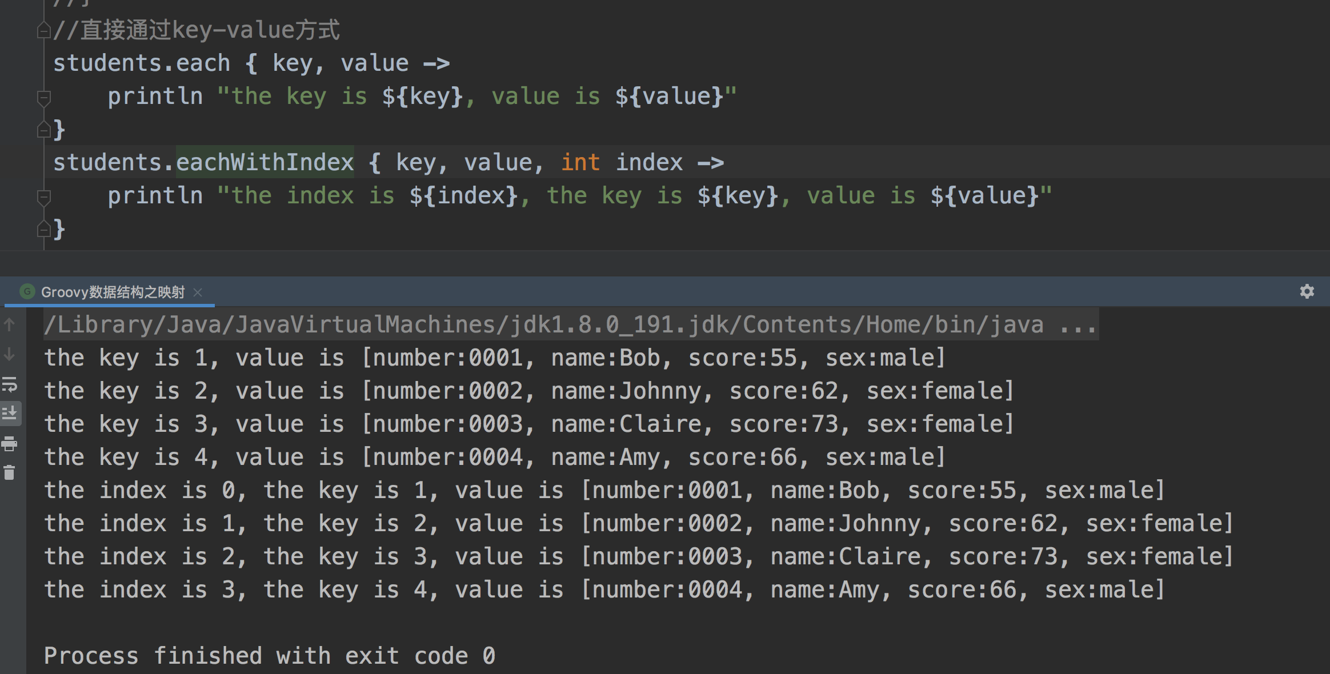This screenshot has height=674, width=1330.
Task: Click the print console output icon
Action: click(9, 443)
